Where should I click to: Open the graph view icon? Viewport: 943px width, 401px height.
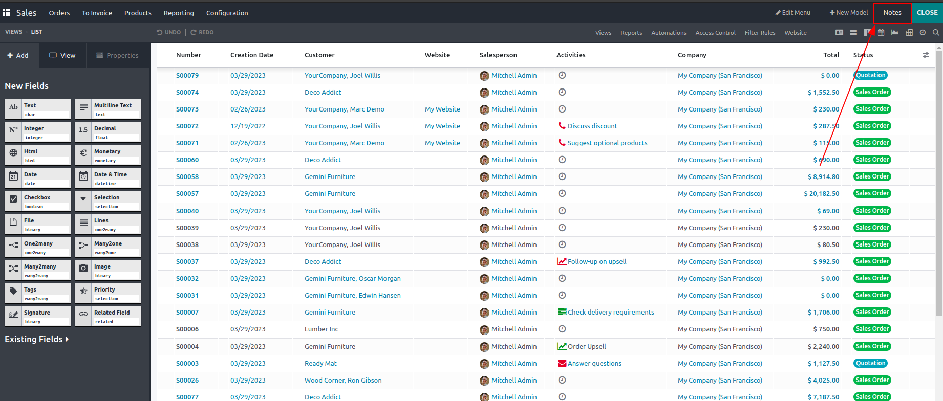[895, 32]
